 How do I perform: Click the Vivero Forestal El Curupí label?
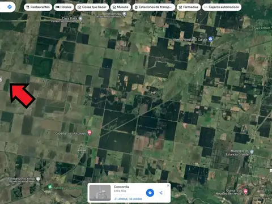190,40
